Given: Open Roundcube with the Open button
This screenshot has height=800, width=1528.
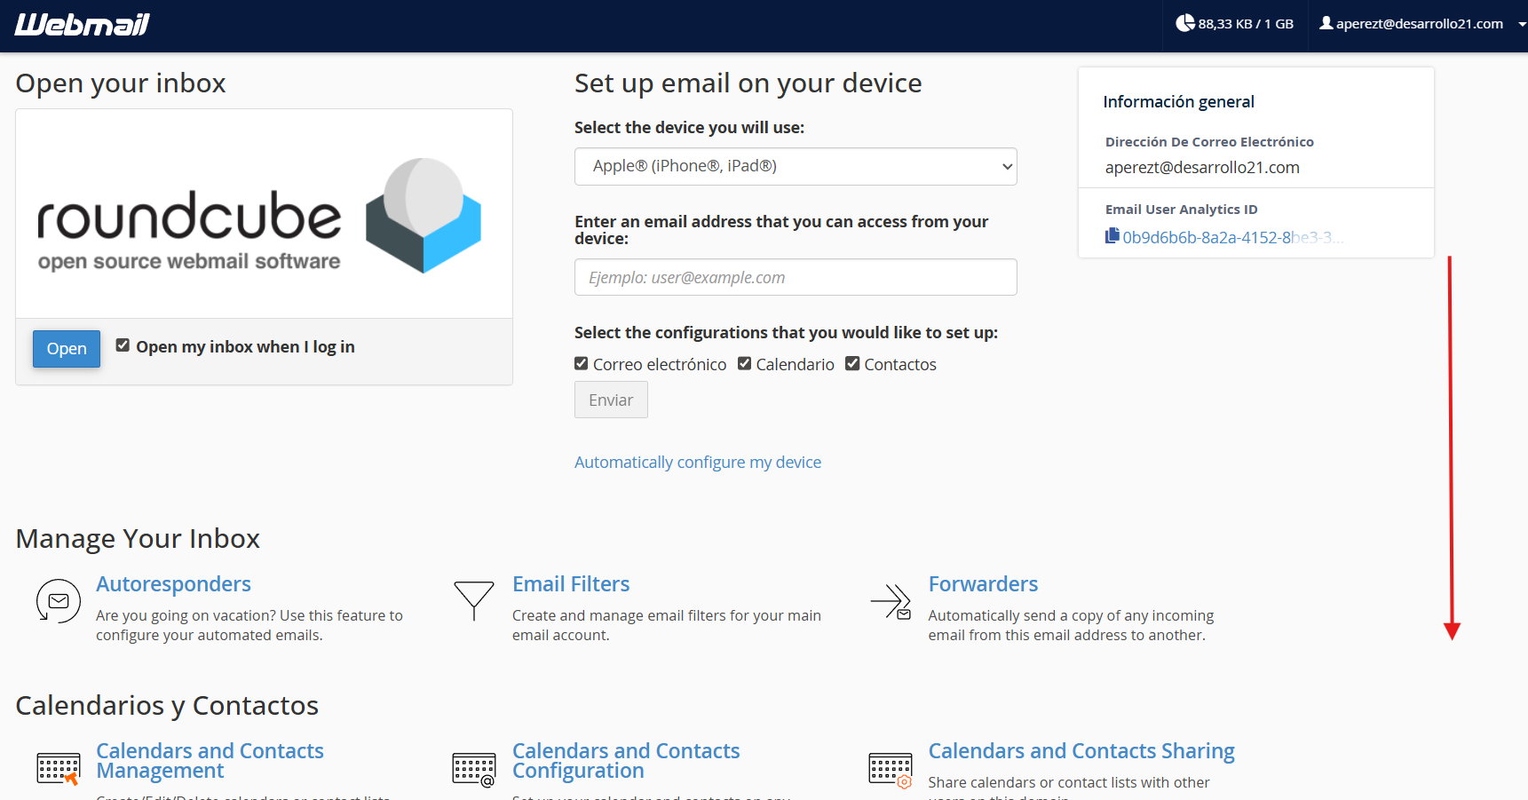Looking at the screenshot, I should tap(67, 349).
